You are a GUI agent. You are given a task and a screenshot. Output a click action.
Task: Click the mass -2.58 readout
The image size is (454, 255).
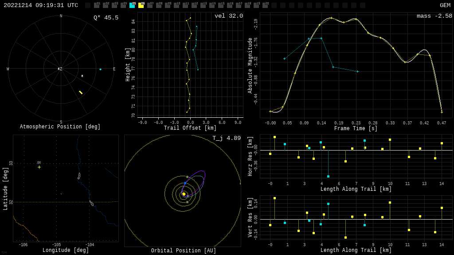[x=434, y=16]
